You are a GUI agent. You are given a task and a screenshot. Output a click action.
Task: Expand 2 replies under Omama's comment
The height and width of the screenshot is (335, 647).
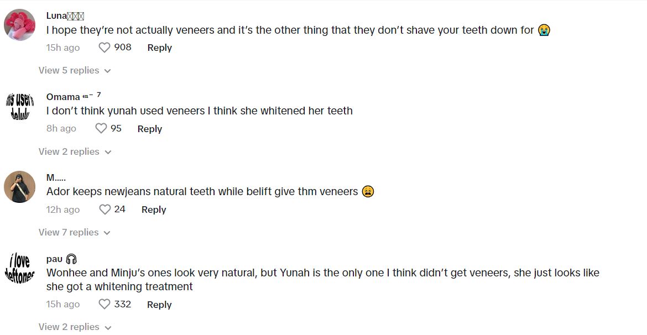tap(75, 151)
